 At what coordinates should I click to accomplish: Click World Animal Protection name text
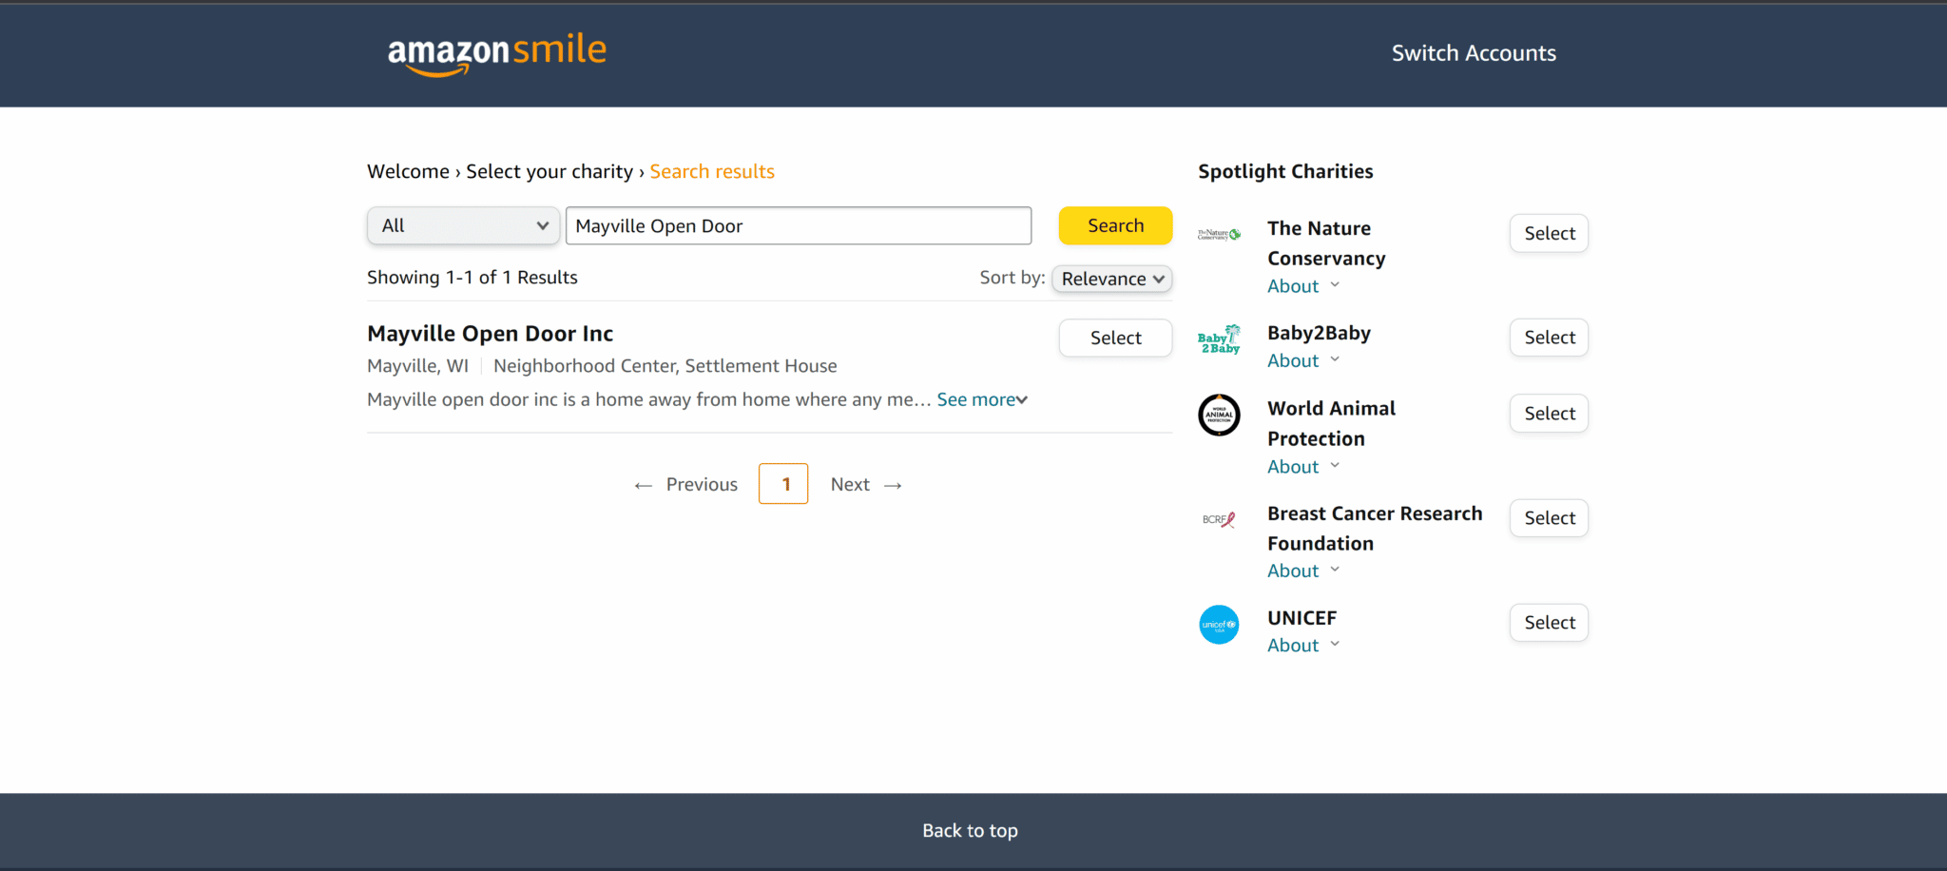pyautogui.click(x=1331, y=423)
